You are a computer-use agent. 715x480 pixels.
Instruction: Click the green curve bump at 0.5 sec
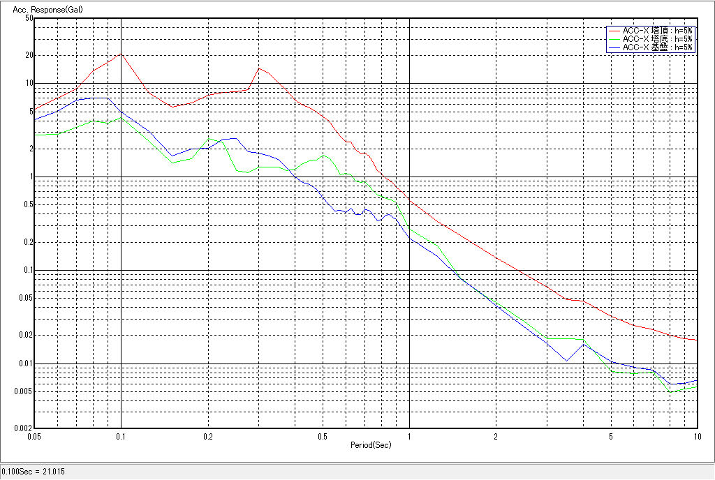pyautogui.click(x=323, y=155)
